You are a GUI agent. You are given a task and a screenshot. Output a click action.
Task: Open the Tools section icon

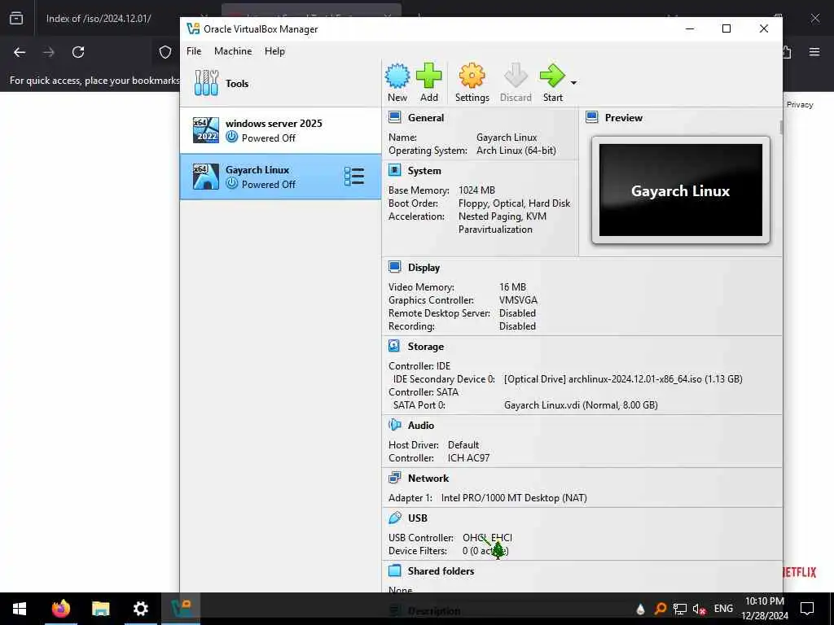(x=206, y=83)
